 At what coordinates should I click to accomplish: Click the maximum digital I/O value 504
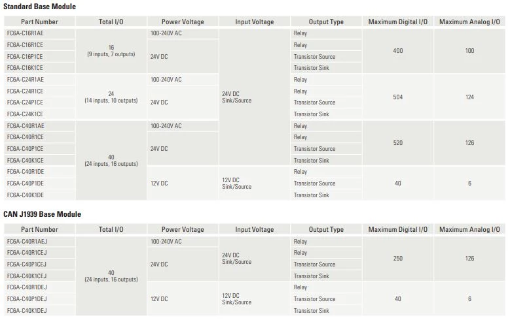coord(397,97)
